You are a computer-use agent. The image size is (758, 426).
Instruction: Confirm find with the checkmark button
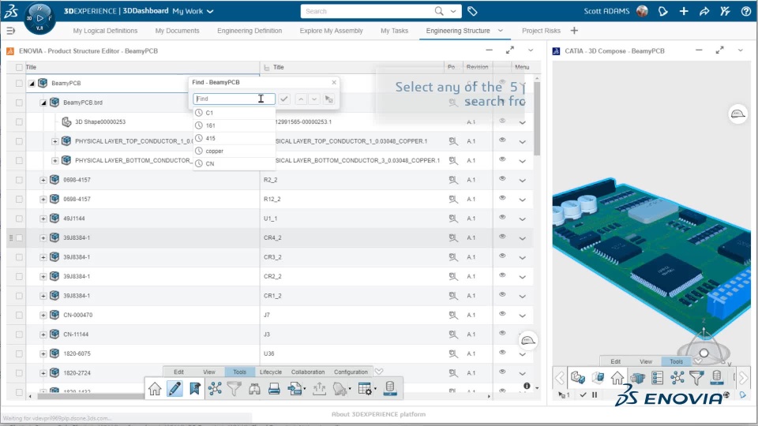tap(284, 99)
